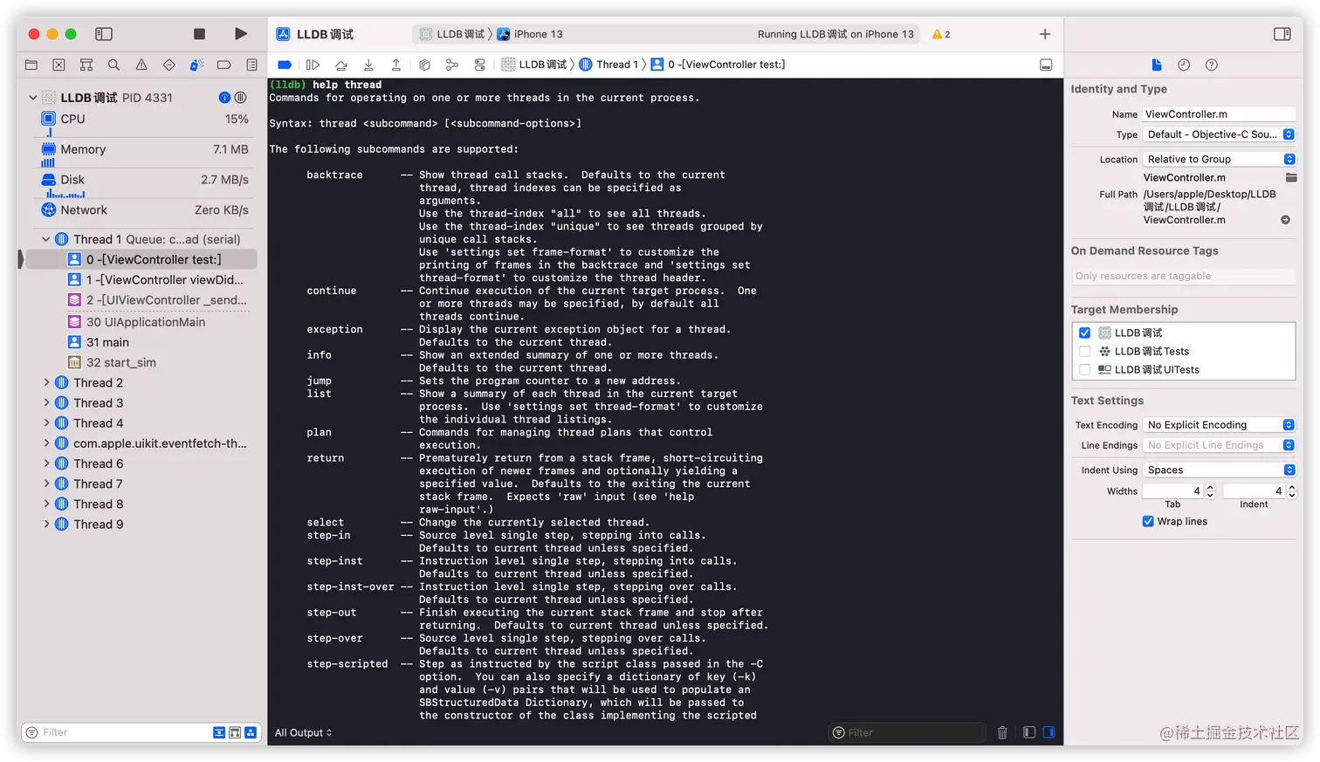Open the test navigator diamond icon
1320x762 pixels.
tap(169, 65)
